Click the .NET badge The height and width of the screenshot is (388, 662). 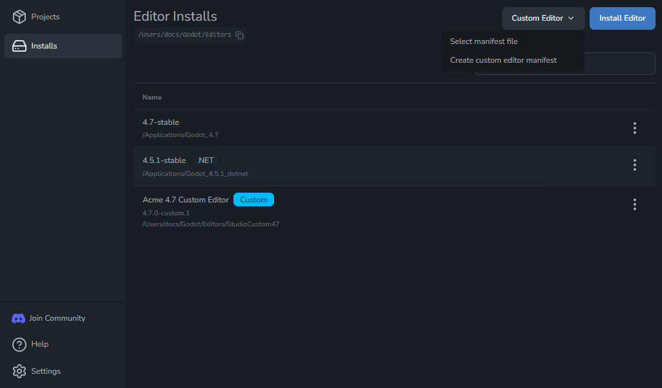(x=205, y=160)
